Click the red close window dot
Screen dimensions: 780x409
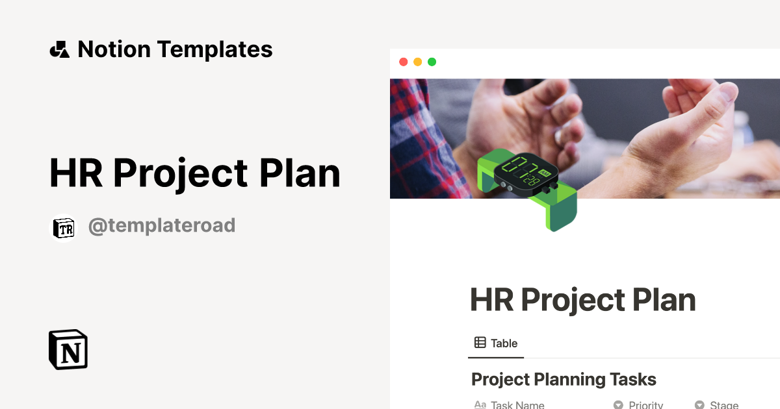[403, 62]
